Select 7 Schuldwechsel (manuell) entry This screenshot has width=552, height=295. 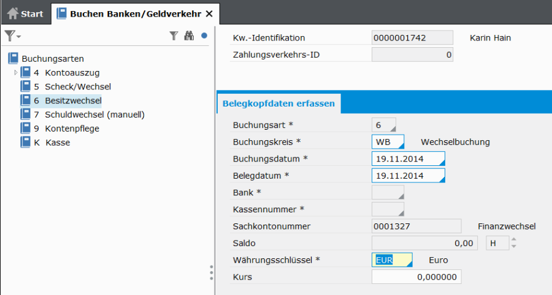pyautogui.click(x=94, y=114)
